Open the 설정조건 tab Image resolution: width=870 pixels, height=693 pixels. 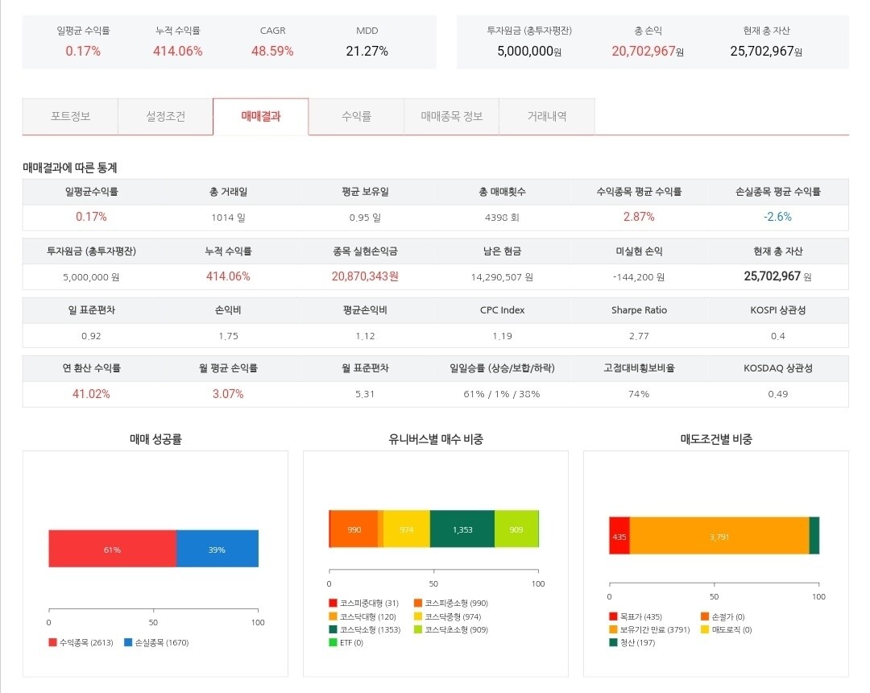pyautogui.click(x=165, y=116)
